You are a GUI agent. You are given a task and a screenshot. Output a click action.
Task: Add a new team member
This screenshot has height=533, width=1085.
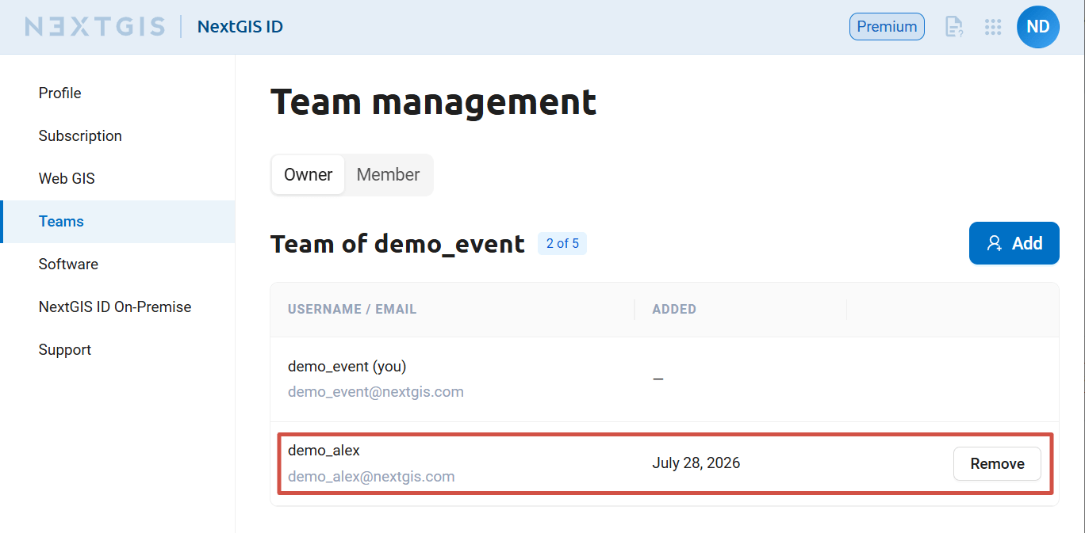click(x=1014, y=243)
